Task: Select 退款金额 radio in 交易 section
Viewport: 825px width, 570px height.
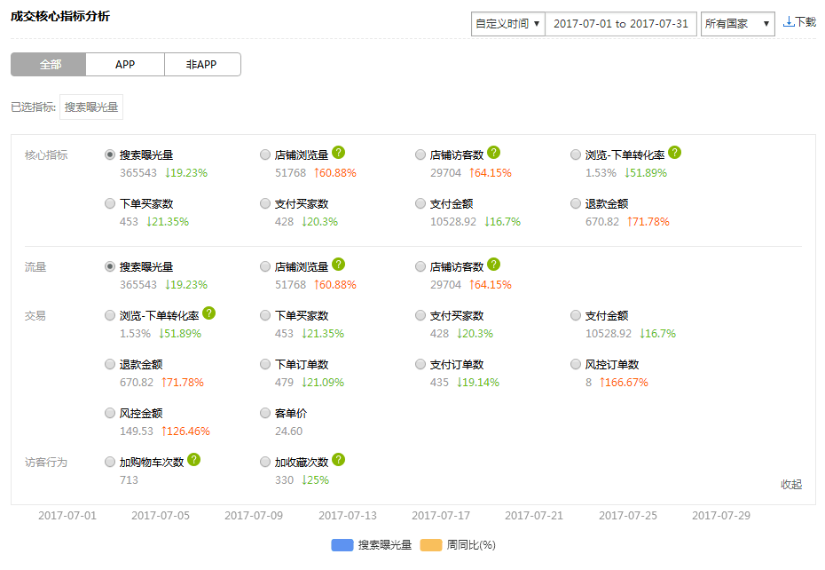Action: coord(109,364)
